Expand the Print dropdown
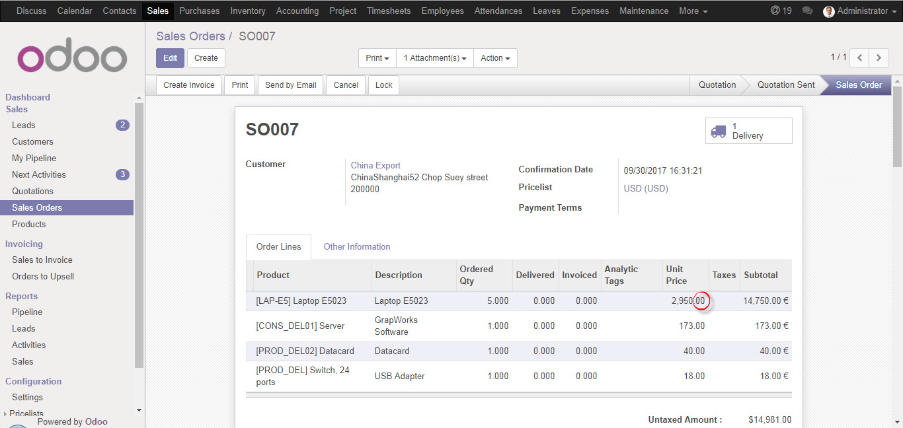The height and width of the screenshot is (428, 903). tap(377, 58)
